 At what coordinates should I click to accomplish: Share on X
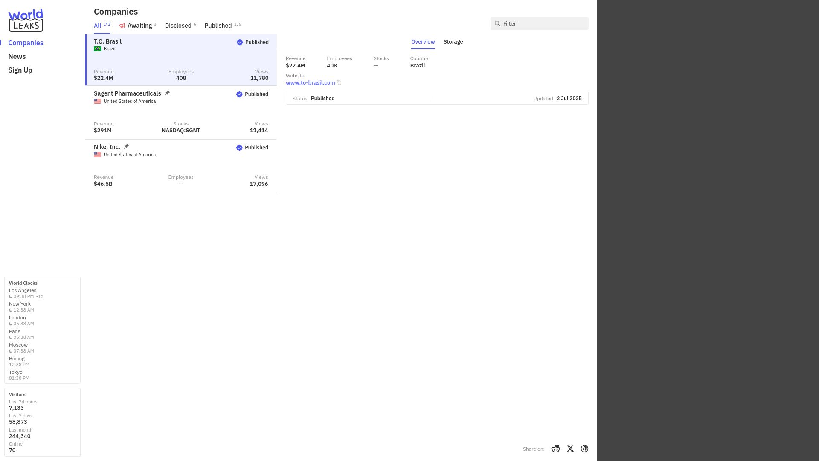point(570,449)
